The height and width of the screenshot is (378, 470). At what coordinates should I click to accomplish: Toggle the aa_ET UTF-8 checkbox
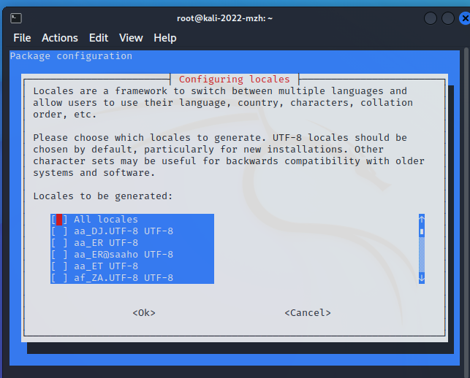pos(59,266)
